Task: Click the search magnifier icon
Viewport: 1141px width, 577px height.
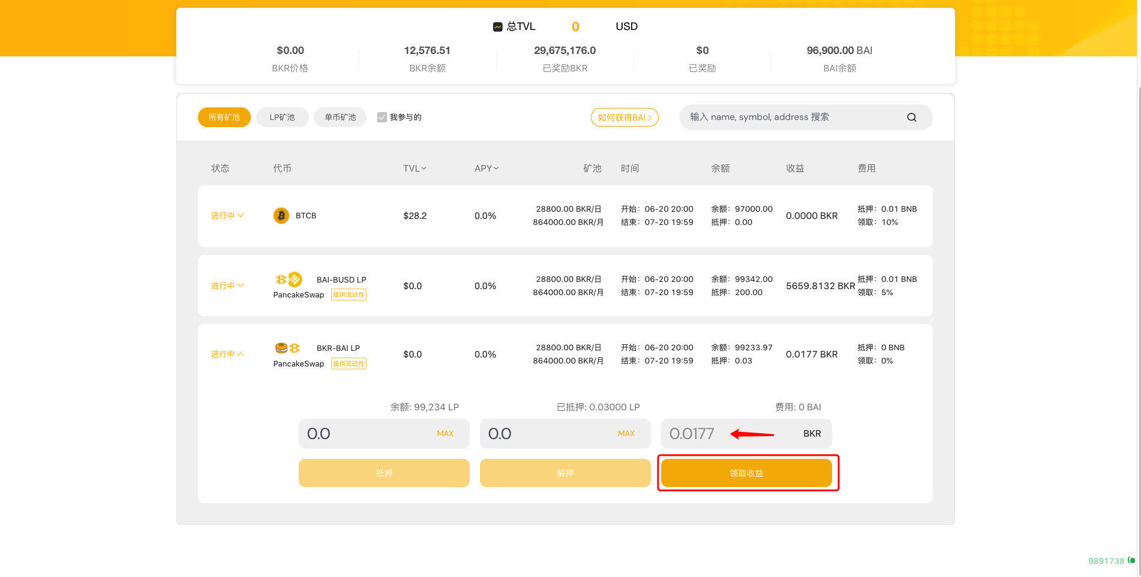Action: pos(911,118)
